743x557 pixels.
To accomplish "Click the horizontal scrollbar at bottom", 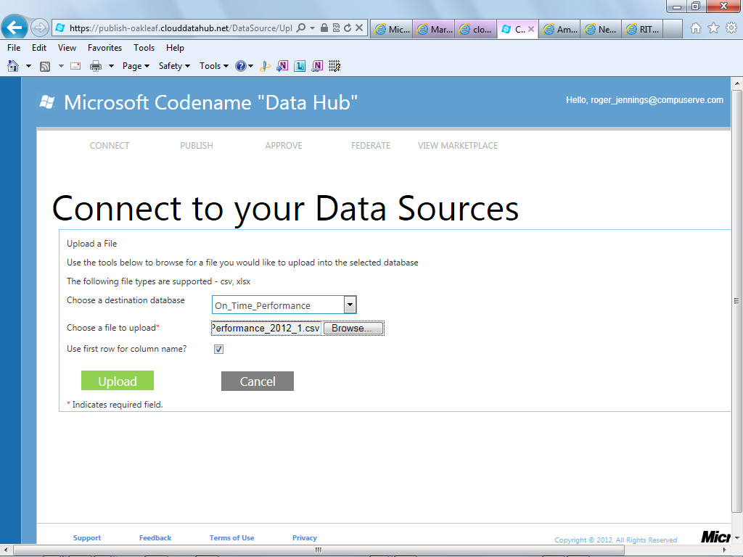I will click(x=319, y=550).
